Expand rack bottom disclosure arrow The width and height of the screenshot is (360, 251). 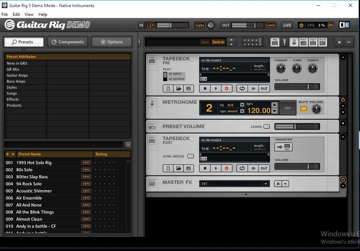pyautogui.click(x=246, y=195)
